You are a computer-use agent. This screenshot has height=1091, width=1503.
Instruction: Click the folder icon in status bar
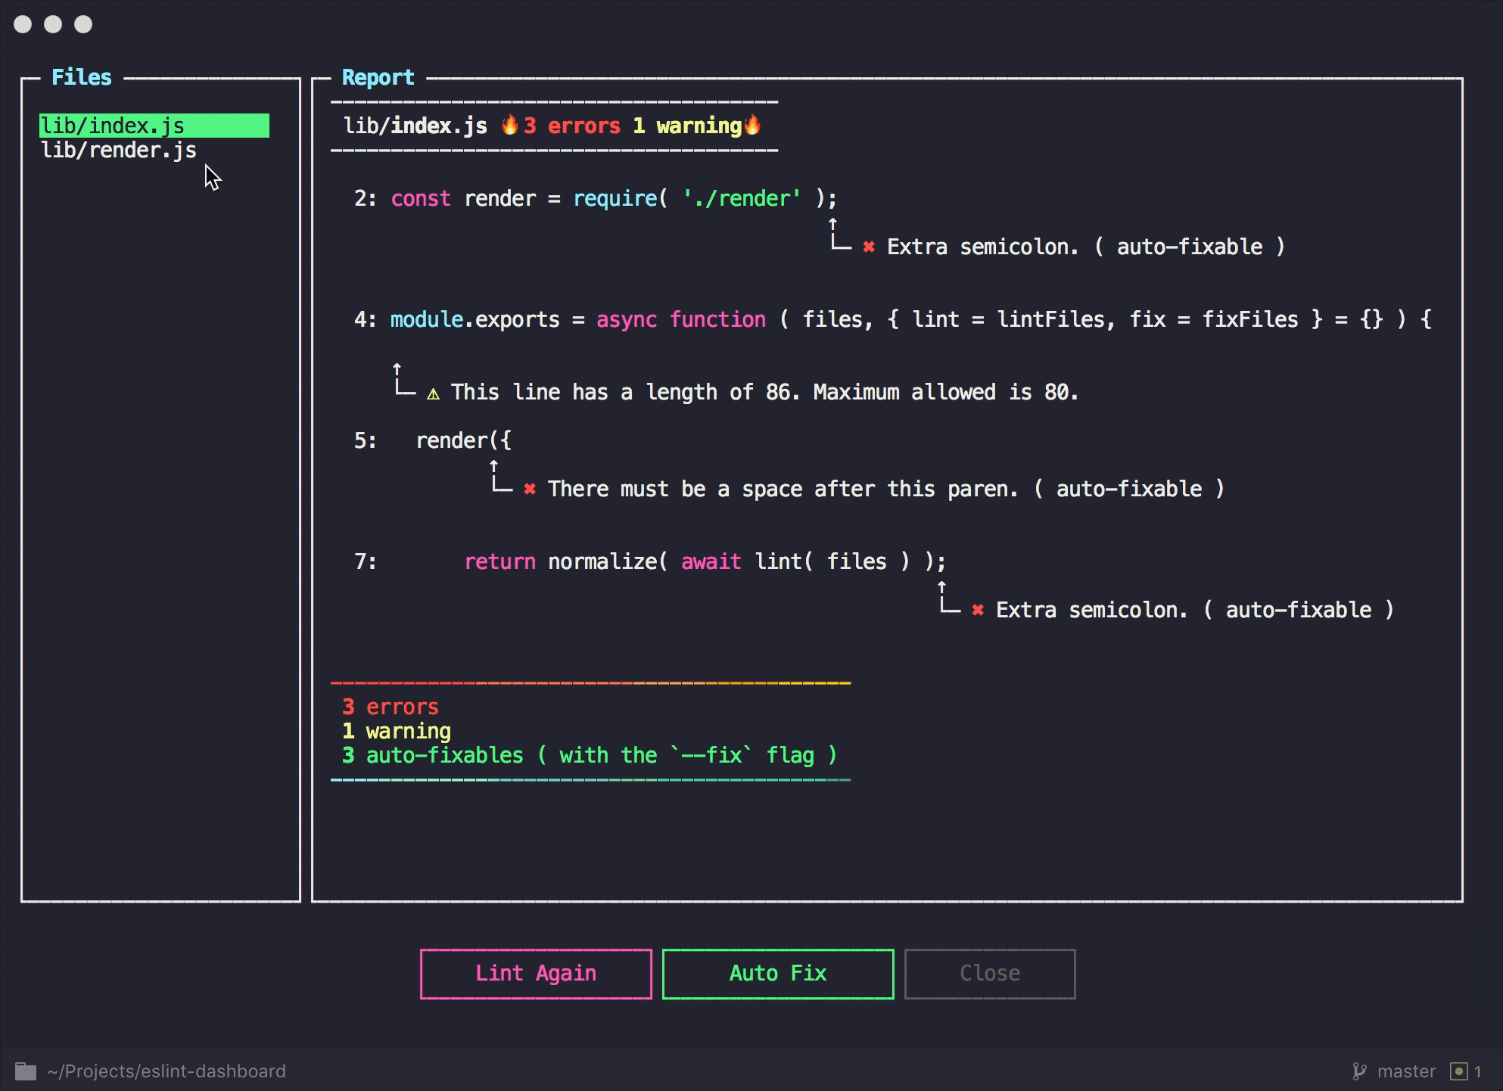click(26, 1071)
